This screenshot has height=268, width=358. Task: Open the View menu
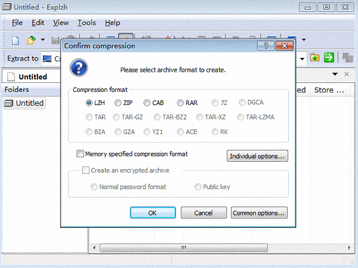pos(61,23)
